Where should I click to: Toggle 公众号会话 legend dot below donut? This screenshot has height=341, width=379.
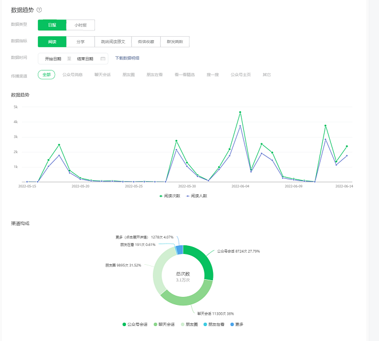124,324
